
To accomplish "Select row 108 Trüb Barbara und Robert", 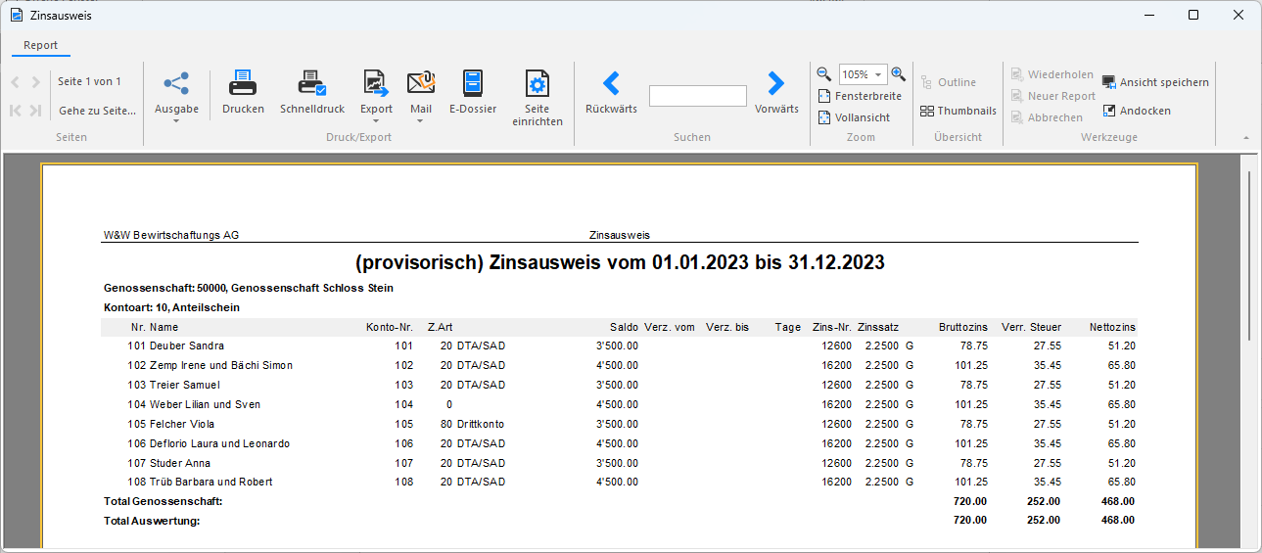I will pyautogui.click(x=620, y=482).
